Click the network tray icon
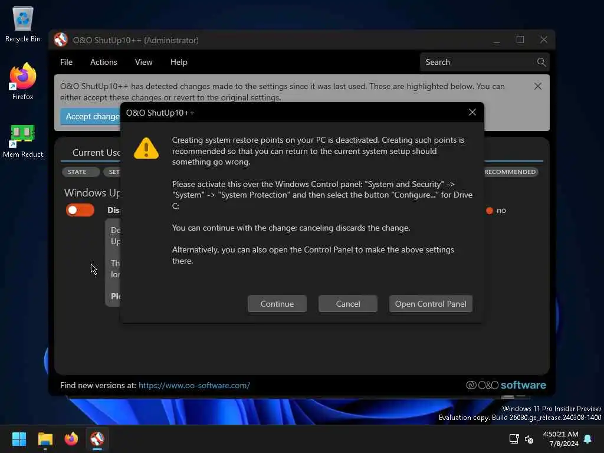Image resolution: width=604 pixels, height=453 pixels. point(514,439)
